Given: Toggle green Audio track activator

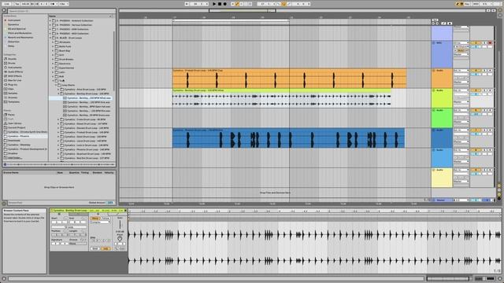Looking at the screenshot, I should pyautogui.click(x=475, y=110).
